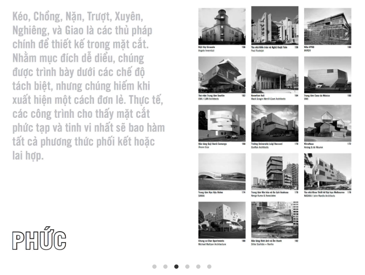The width and height of the screenshot is (365, 275).
Task: Open the Asakusa Kengo Kuma tower photo
Action: [x=275, y=172]
